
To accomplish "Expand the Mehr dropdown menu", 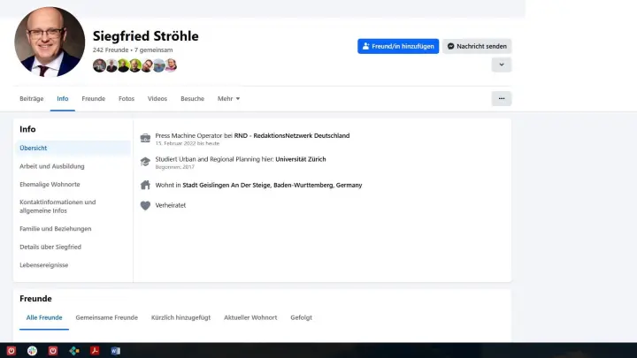I will [x=228, y=98].
